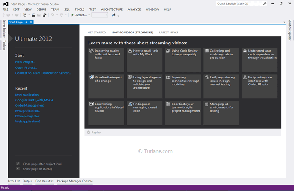Click the Quick Launch search magnifier icon

click(x=265, y=3)
